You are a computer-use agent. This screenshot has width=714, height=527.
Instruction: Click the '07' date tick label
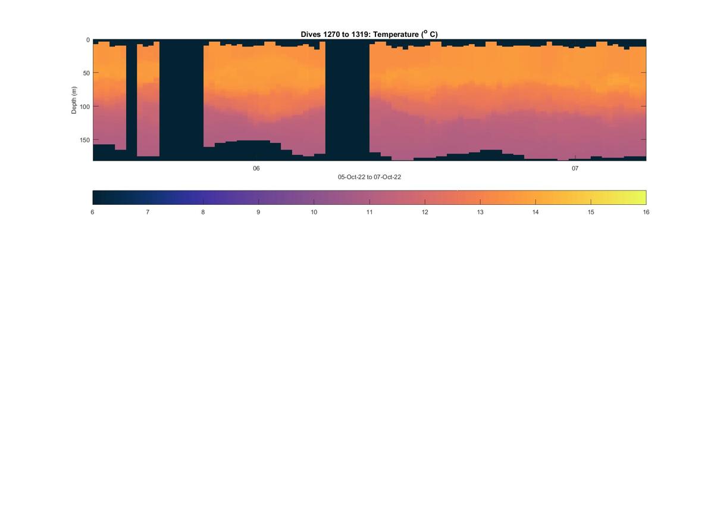(575, 169)
